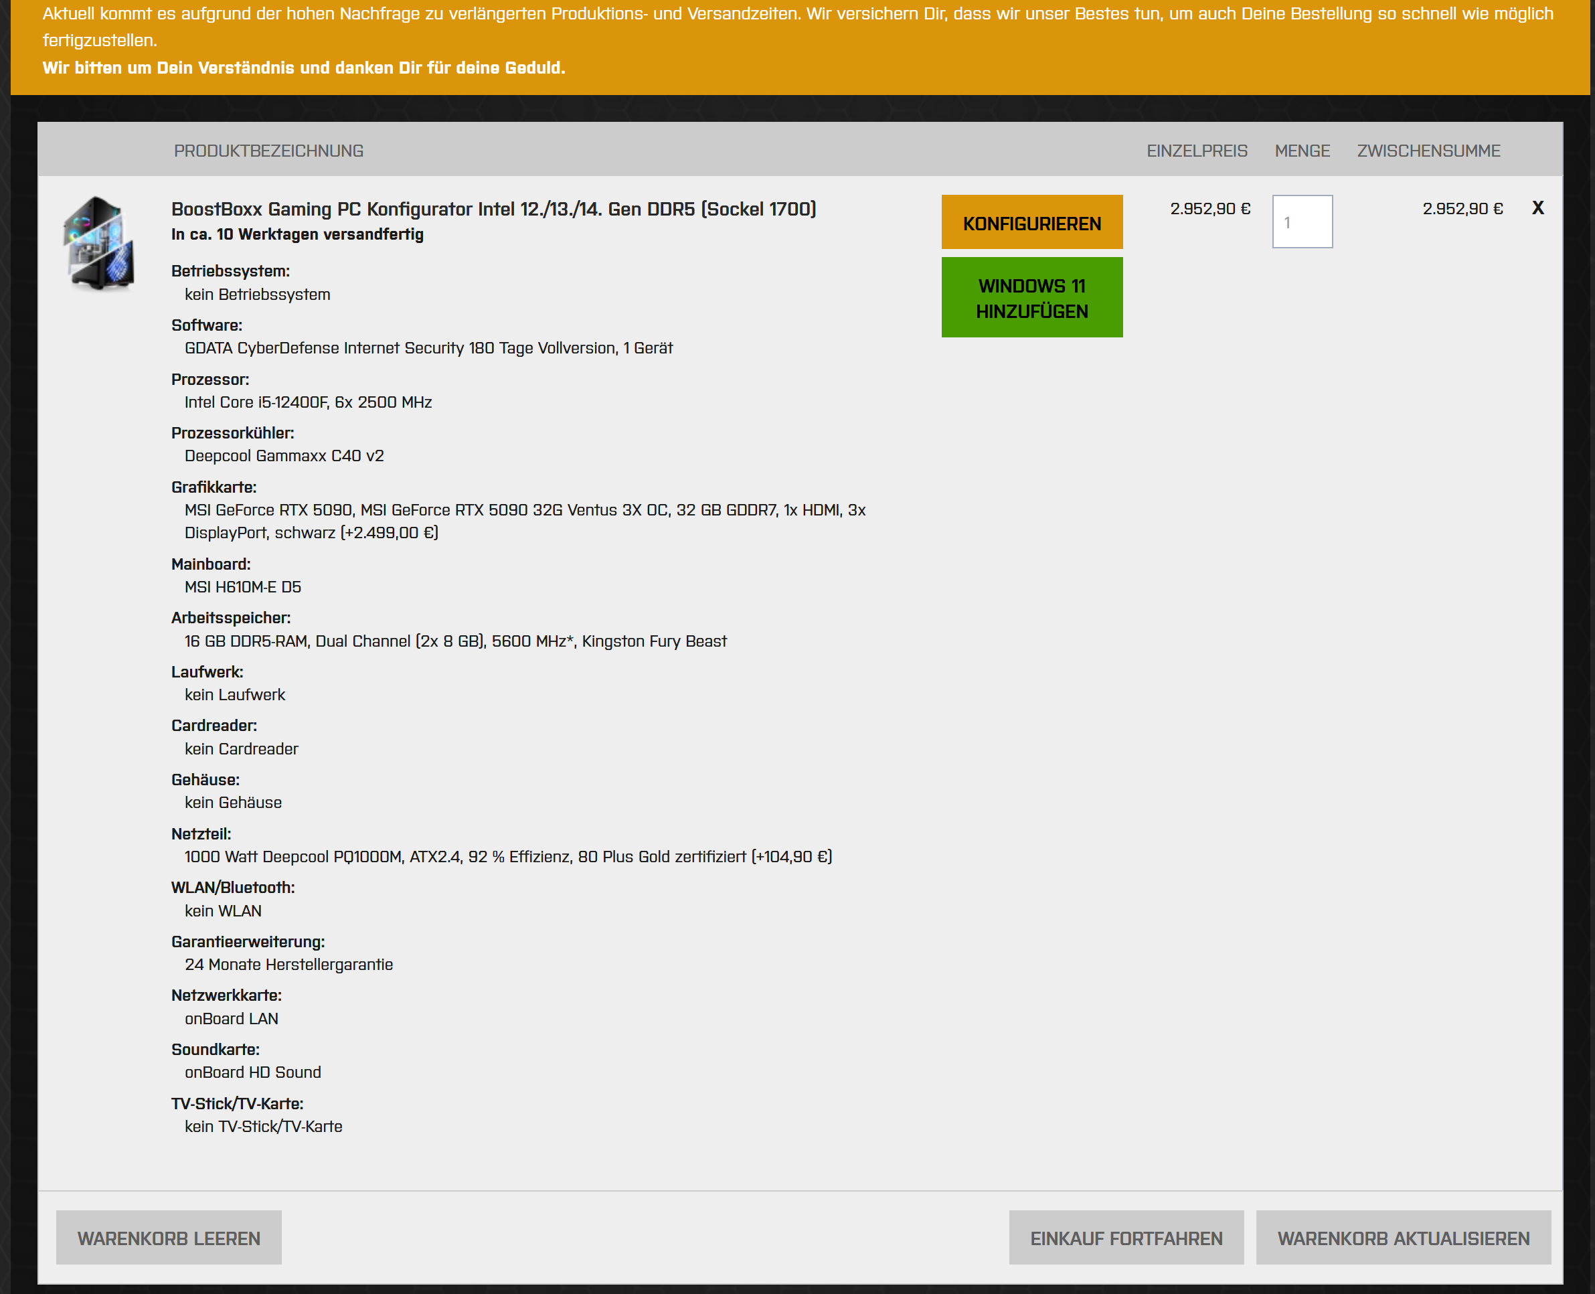Click the Intel Core i5-12400F processor entry
The width and height of the screenshot is (1595, 1294).
(x=308, y=402)
